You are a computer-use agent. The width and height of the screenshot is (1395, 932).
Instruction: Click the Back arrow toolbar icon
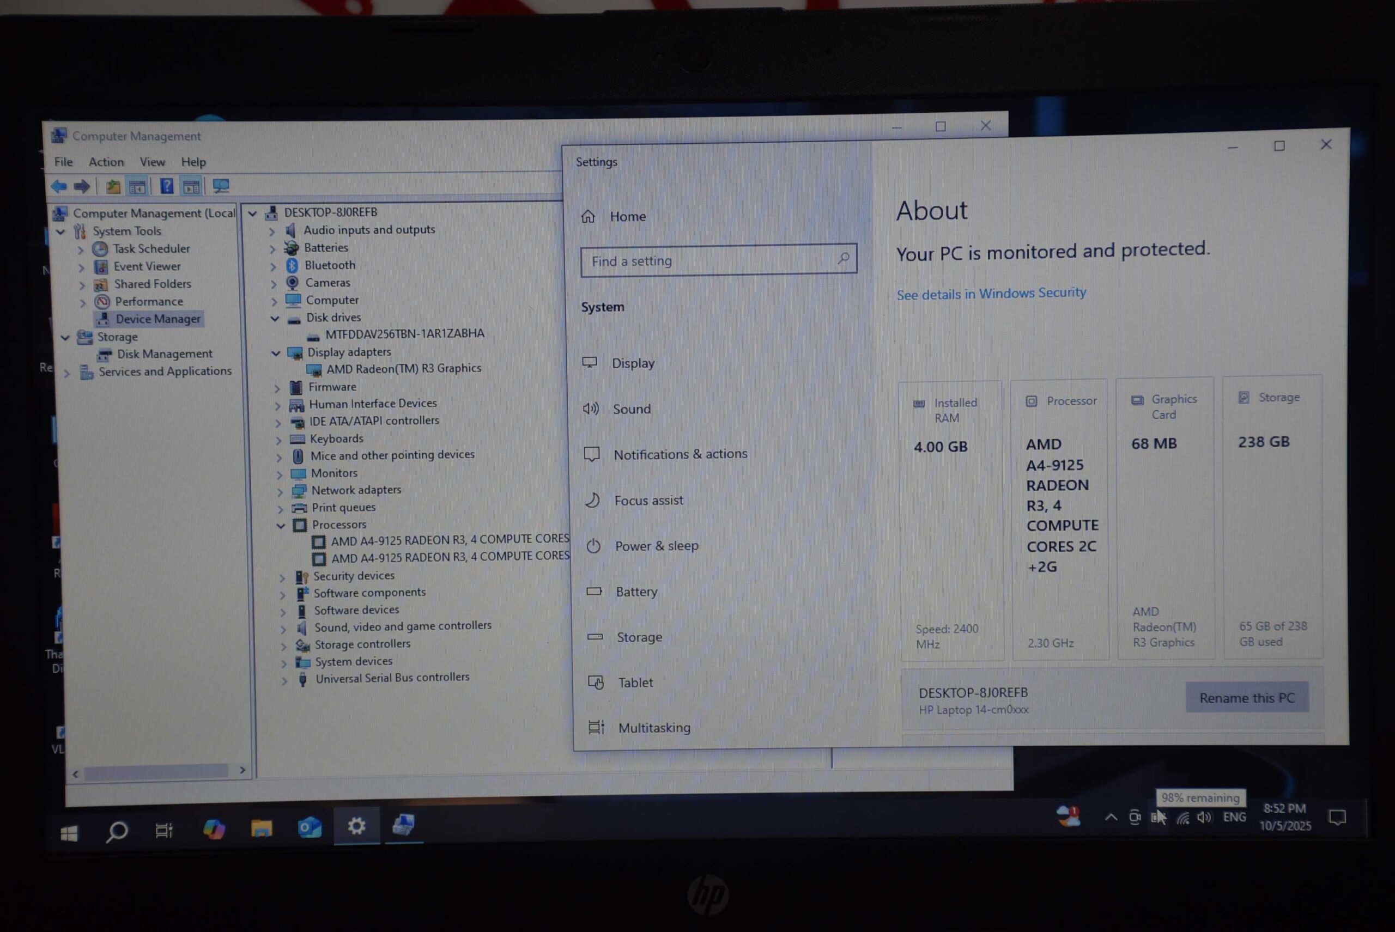coord(58,187)
